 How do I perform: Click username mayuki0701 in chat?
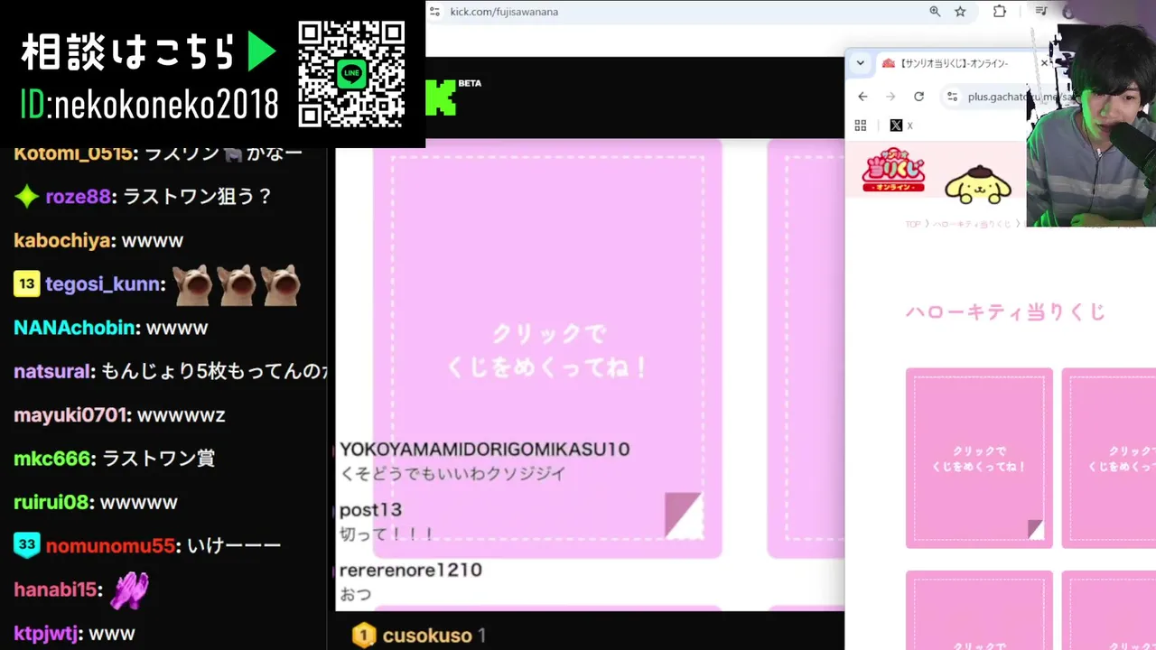tap(70, 415)
